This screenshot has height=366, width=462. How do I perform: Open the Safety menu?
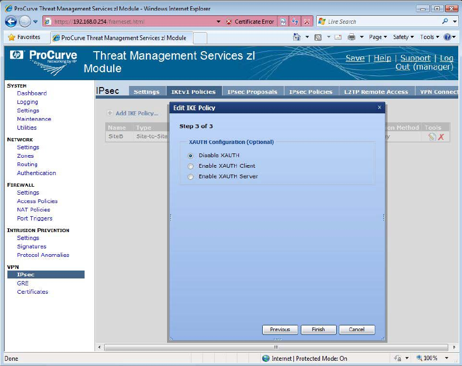pos(403,37)
